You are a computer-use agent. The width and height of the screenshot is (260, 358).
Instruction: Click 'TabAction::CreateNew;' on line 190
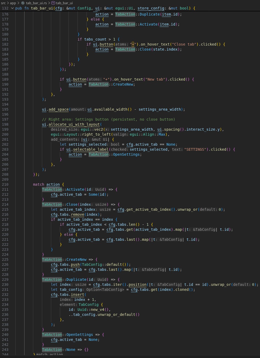(112, 84)
